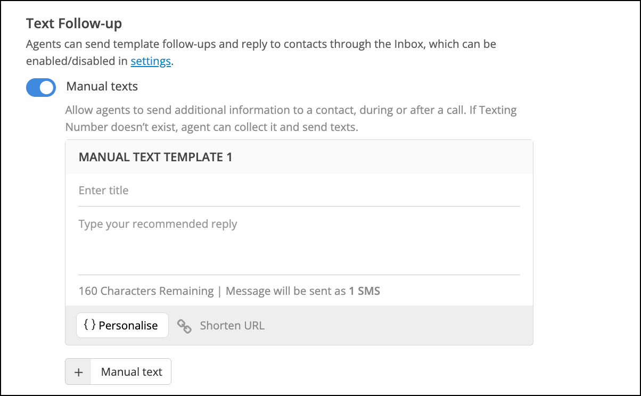Open the Personalise options button
The image size is (641, 396).
click(122, 325)
